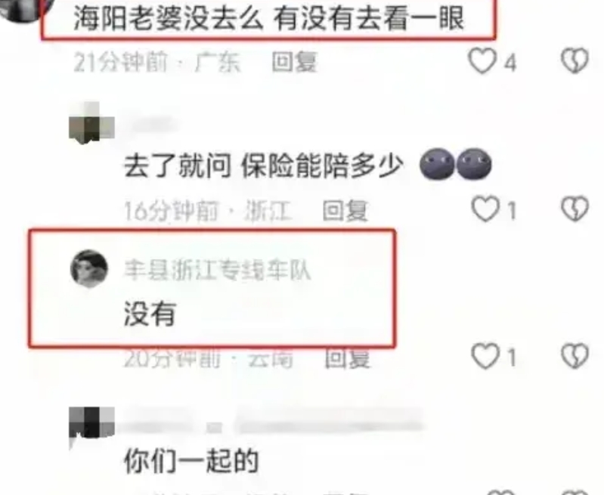Image resolution: width=604 pixels, height=495 pixels.
Task: Reply to the 16分钟前 浙江 comment
Action: click(345, 211)
